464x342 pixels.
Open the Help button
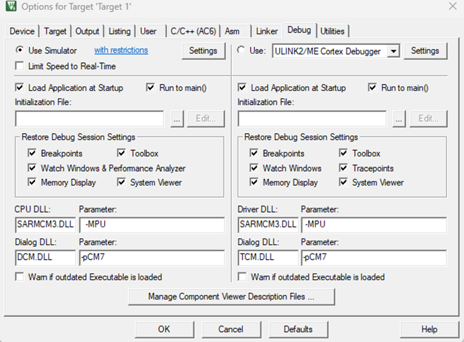[429, 329]
